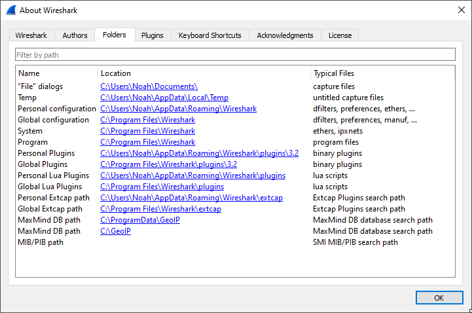Close the About Wireshark dialog

[x=461, y=10]
